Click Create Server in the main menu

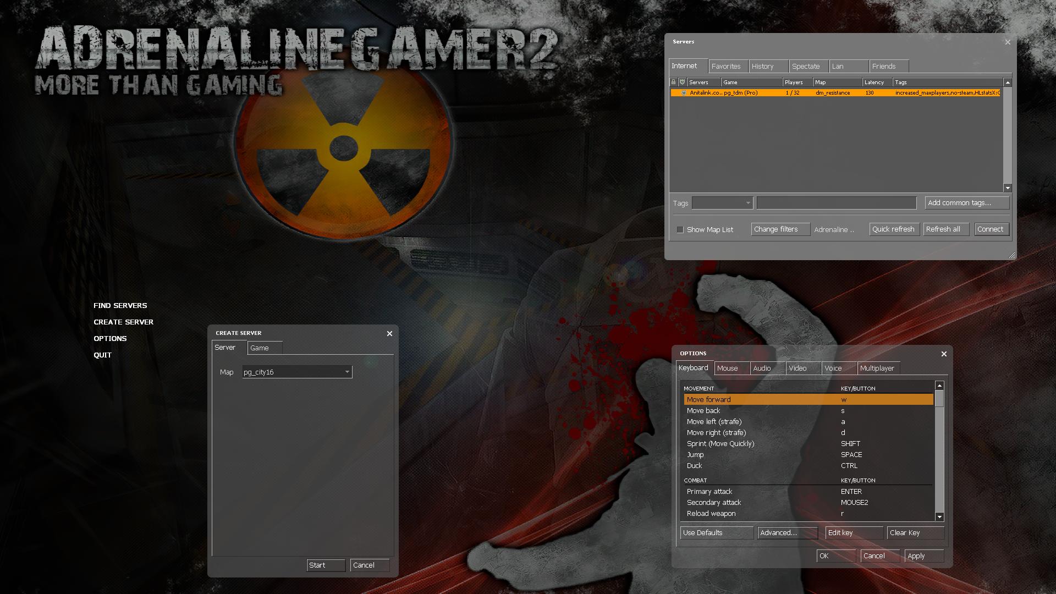pos(124,322)
